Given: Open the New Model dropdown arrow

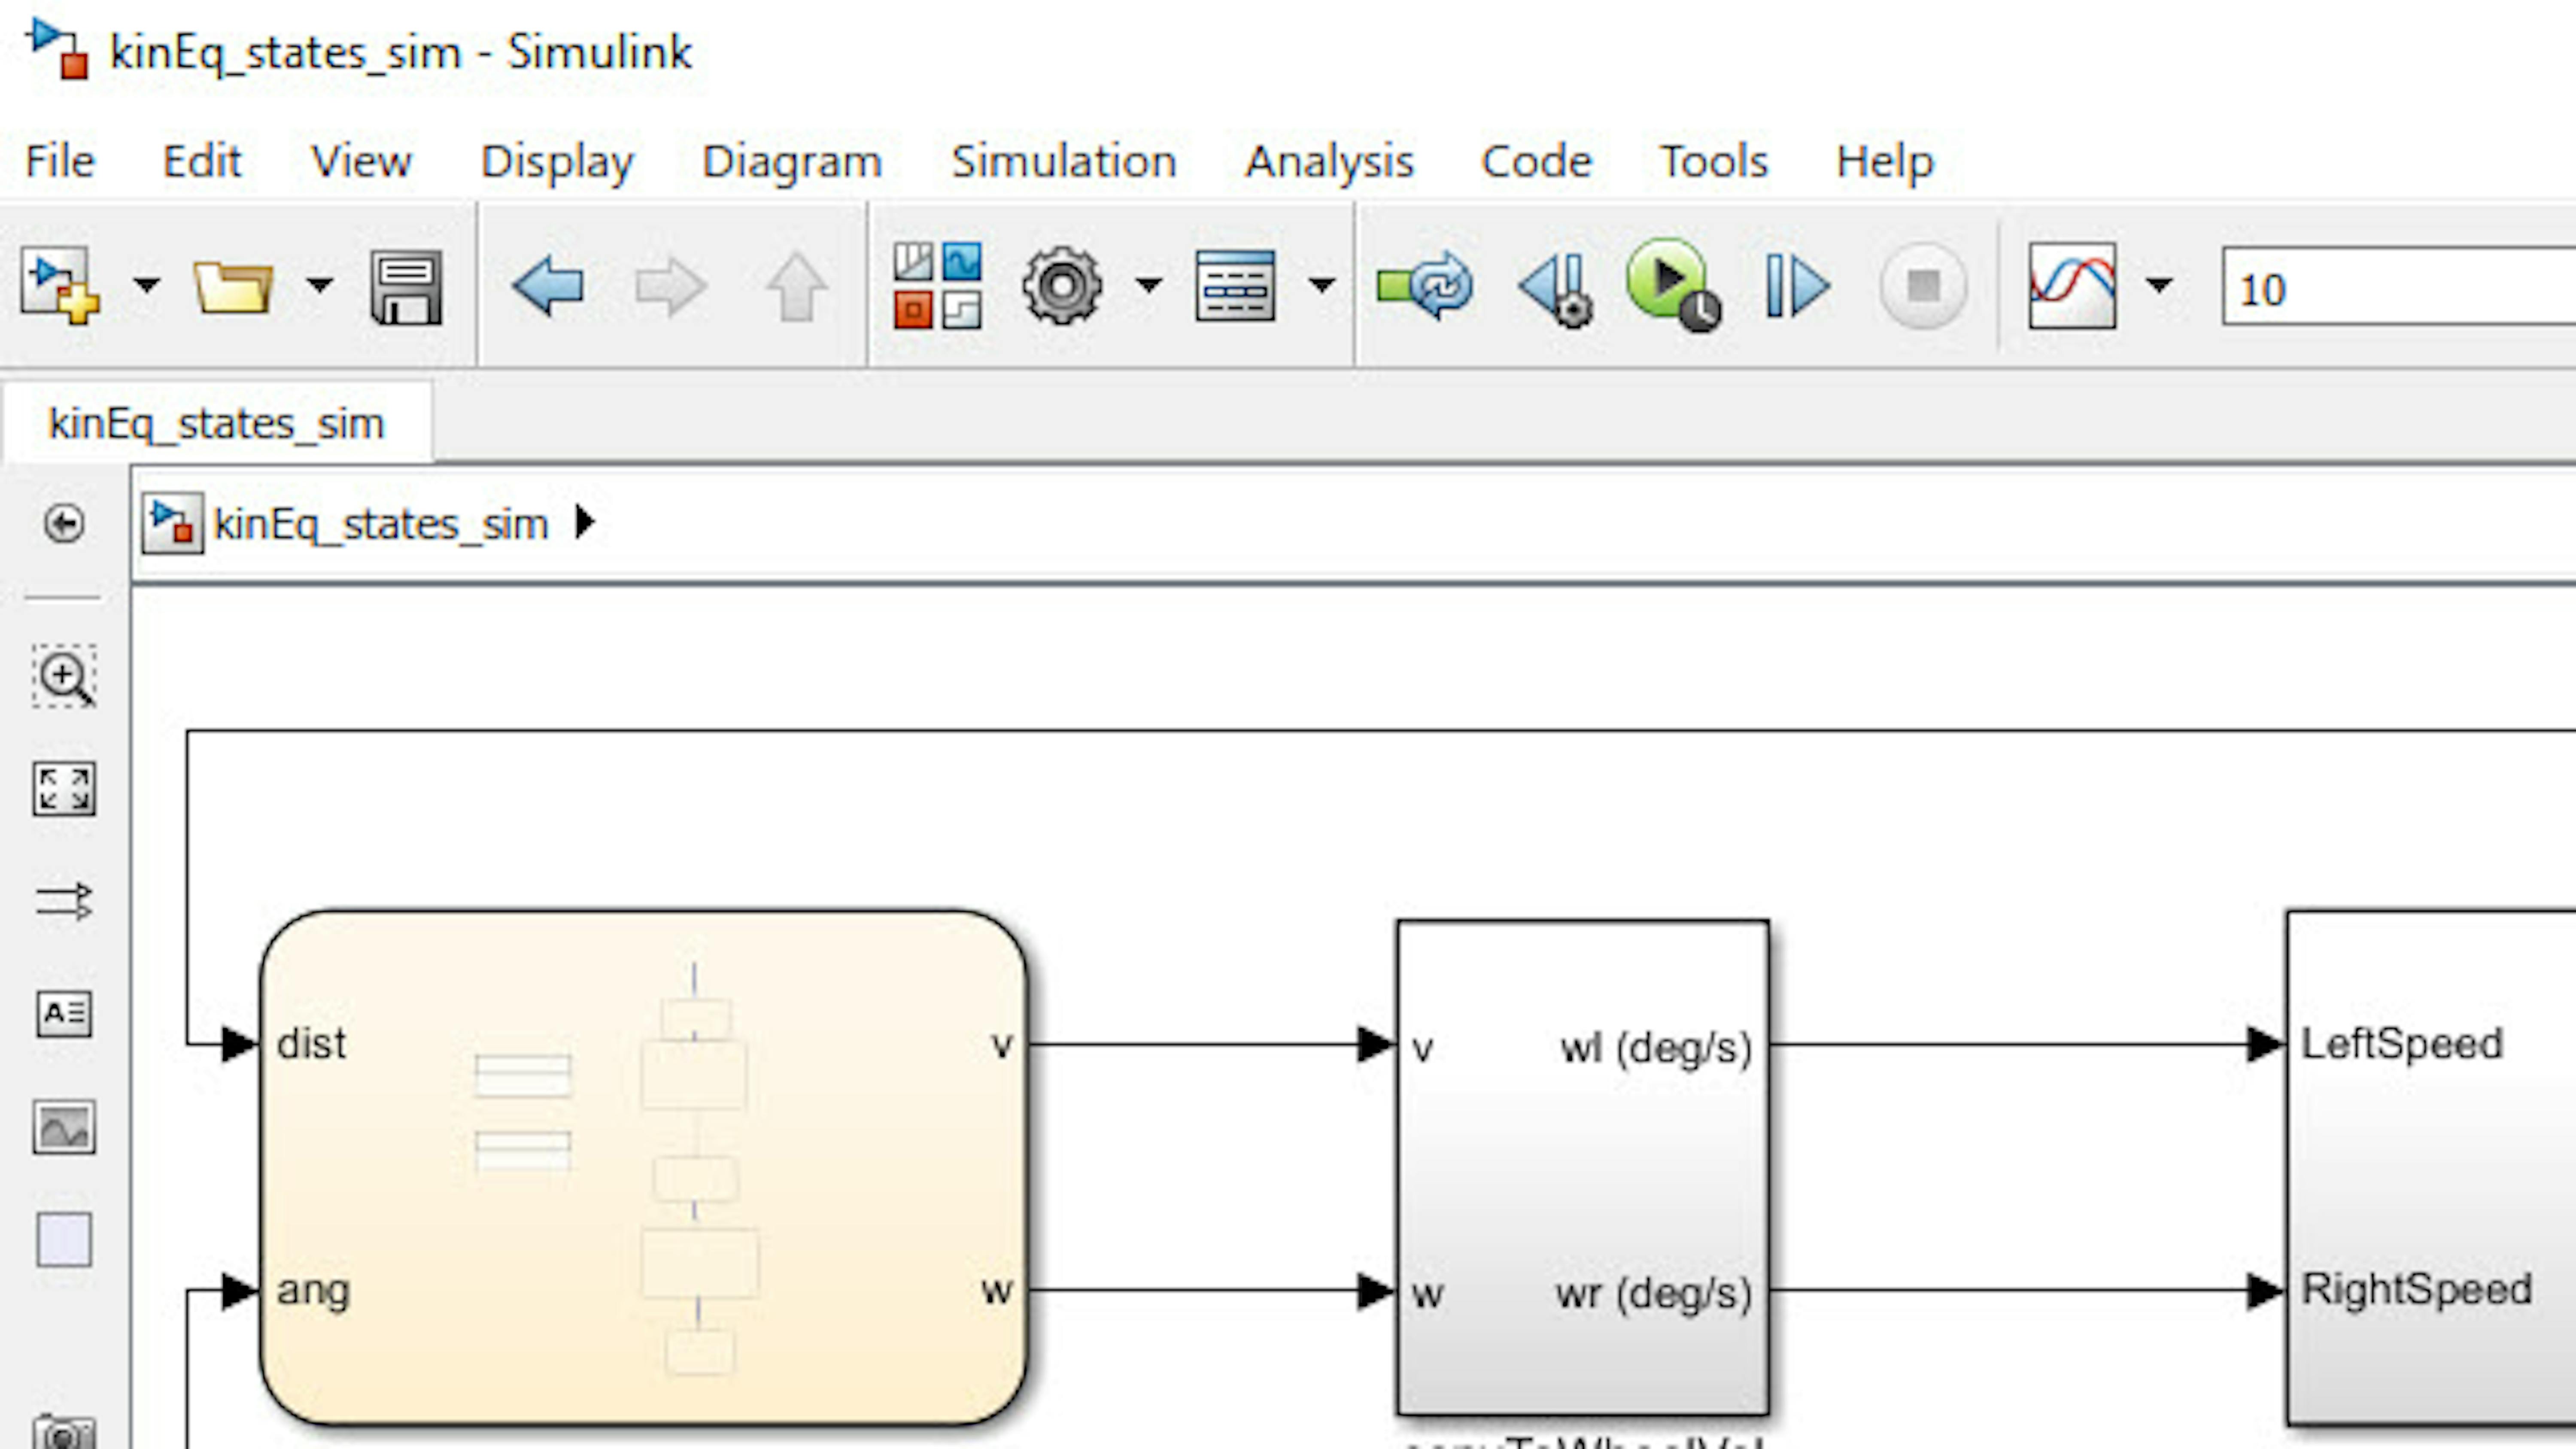Looking at the screenshot, I should point(147,286).
